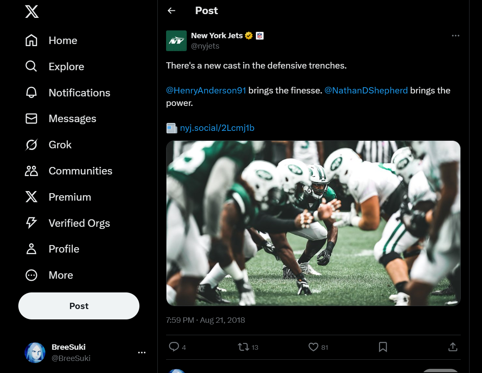
Task: Open post options three-dot menu
Action: pos(455,36)
